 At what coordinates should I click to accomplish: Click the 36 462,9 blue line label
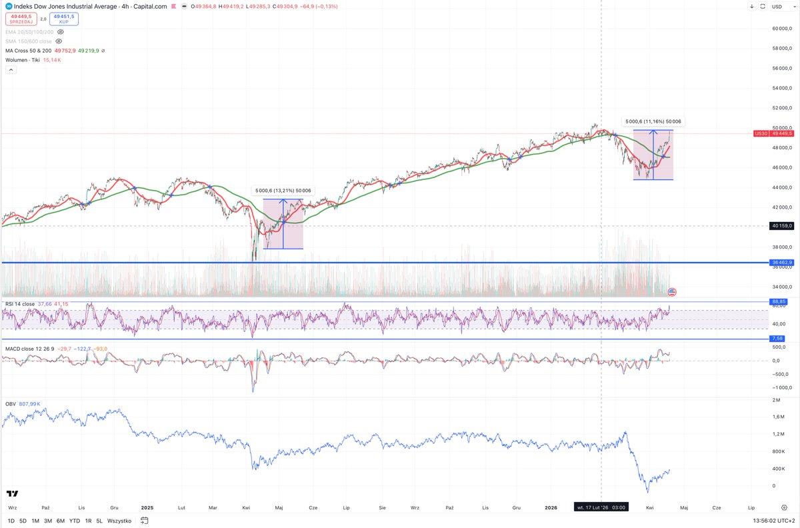(782, 263)
